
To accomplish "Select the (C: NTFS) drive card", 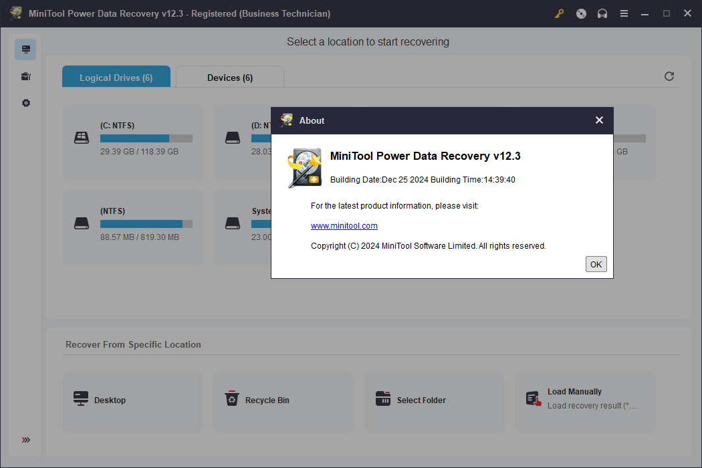I will pyautogui.click(x=132, y=142).
